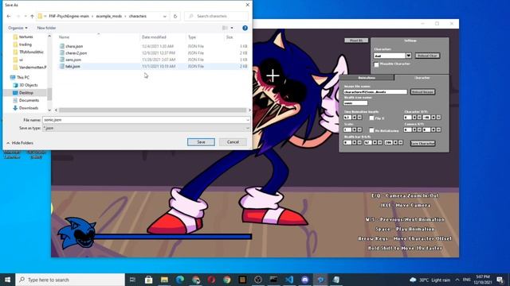Edit the health icon name field
This screenshot has width=510, height=286.
point(355,103)
